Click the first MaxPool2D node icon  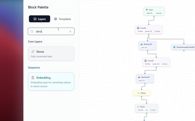(142, 44)
